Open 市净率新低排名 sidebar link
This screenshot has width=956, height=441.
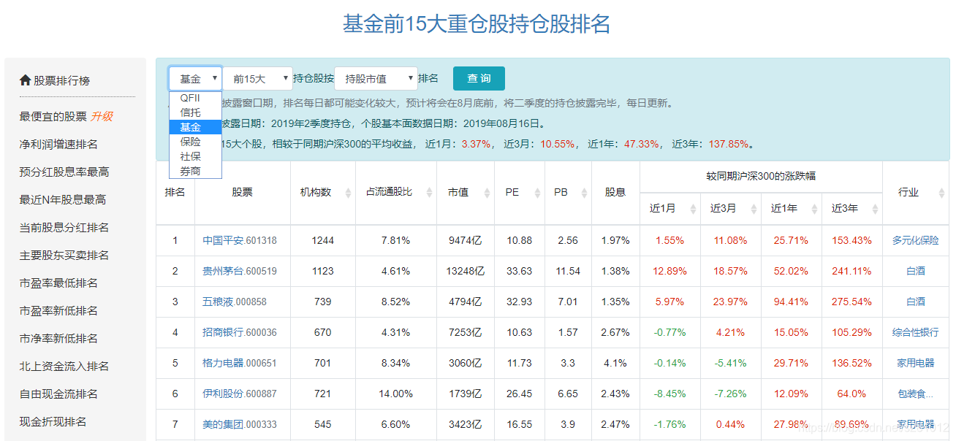58,339
